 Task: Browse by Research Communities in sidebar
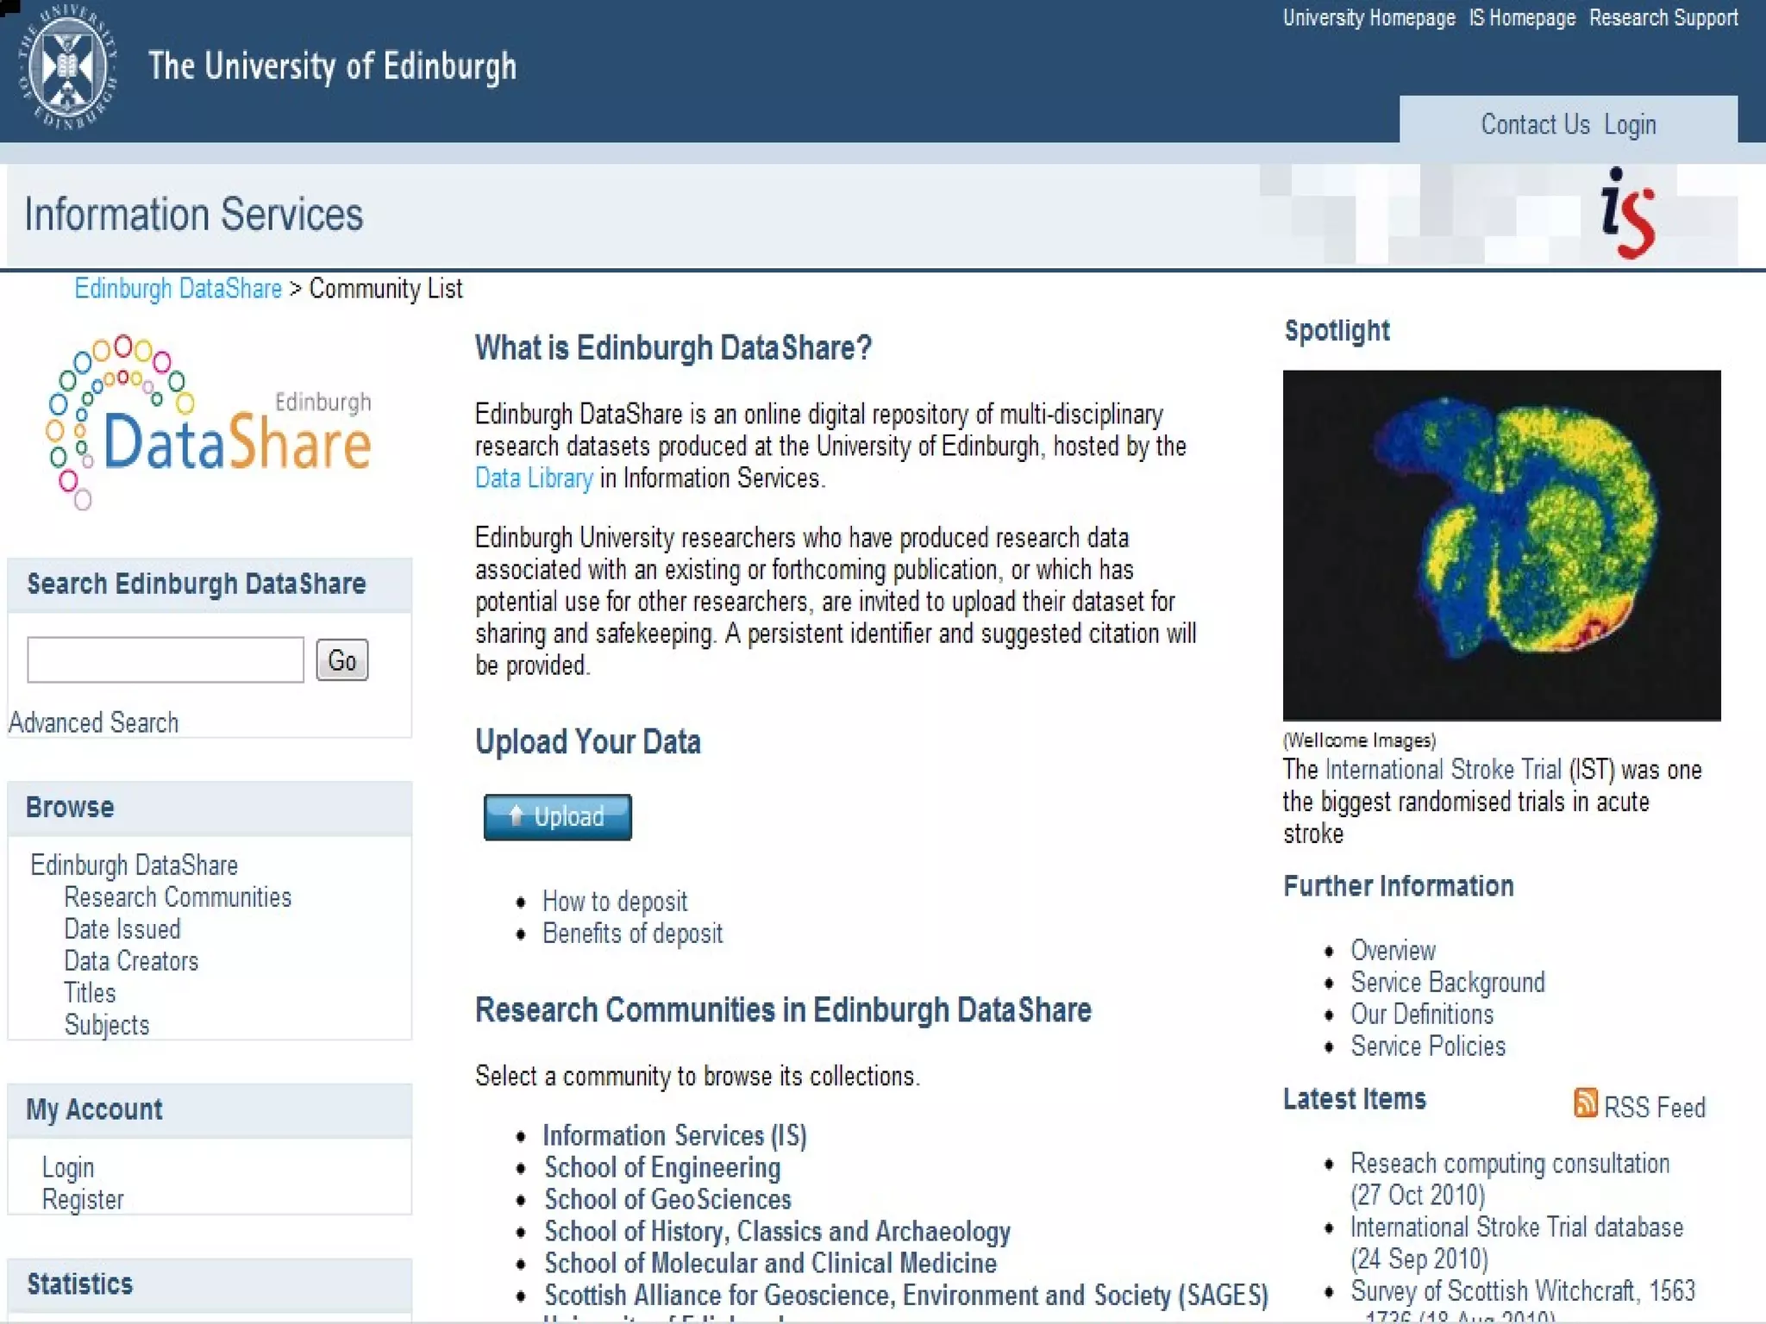click(x=178, y=897)
